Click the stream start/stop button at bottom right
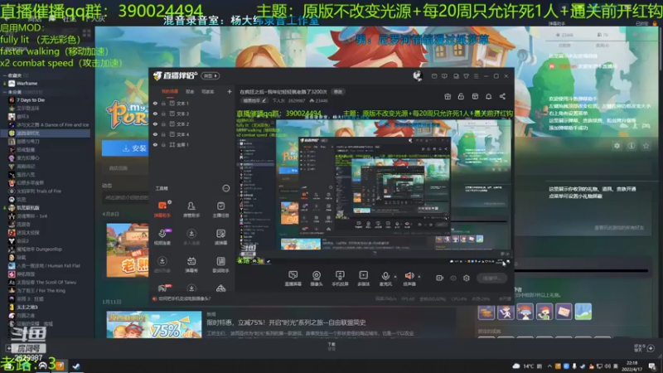This screenshot has height=373, width=663. (x=491, y=278)
